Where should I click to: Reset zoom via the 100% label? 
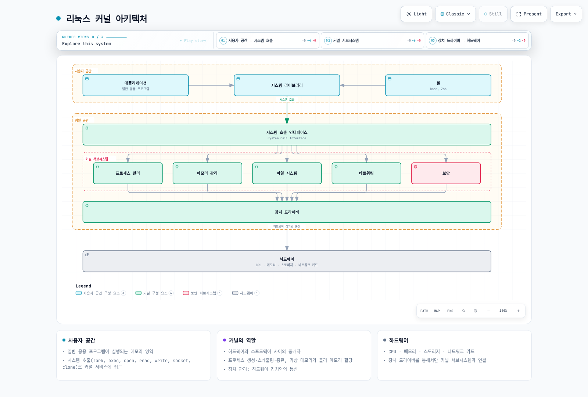pyautogui.click(x=503, y=311)
